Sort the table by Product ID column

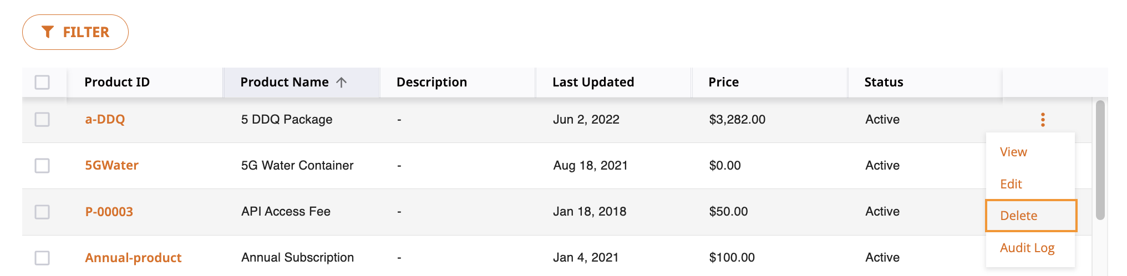tap(117, 82)
